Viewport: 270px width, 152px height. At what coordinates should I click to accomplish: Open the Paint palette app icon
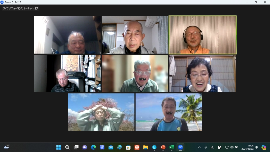119,147
